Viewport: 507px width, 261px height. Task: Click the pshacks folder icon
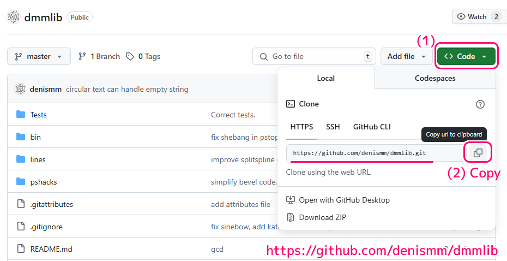(x=21, y=182)
